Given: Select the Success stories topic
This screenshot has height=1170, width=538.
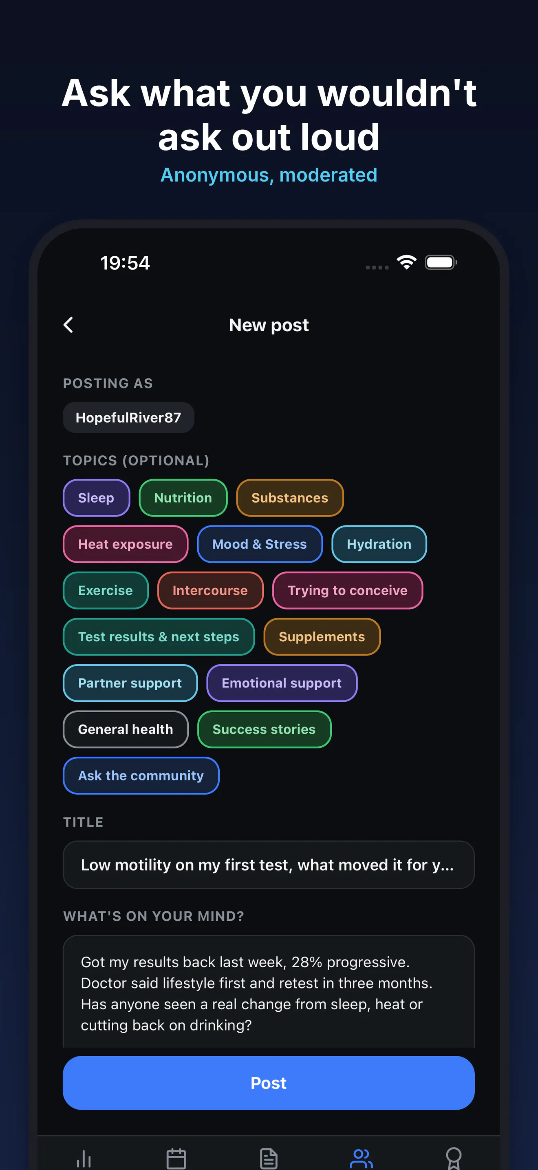Looking at the screenshot, I should [x=264, y=729].
